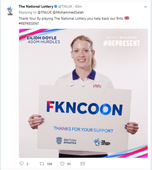Click the reply count 2
The height and width of the screenshot is (170, 152).
click(x=27, y=164)
